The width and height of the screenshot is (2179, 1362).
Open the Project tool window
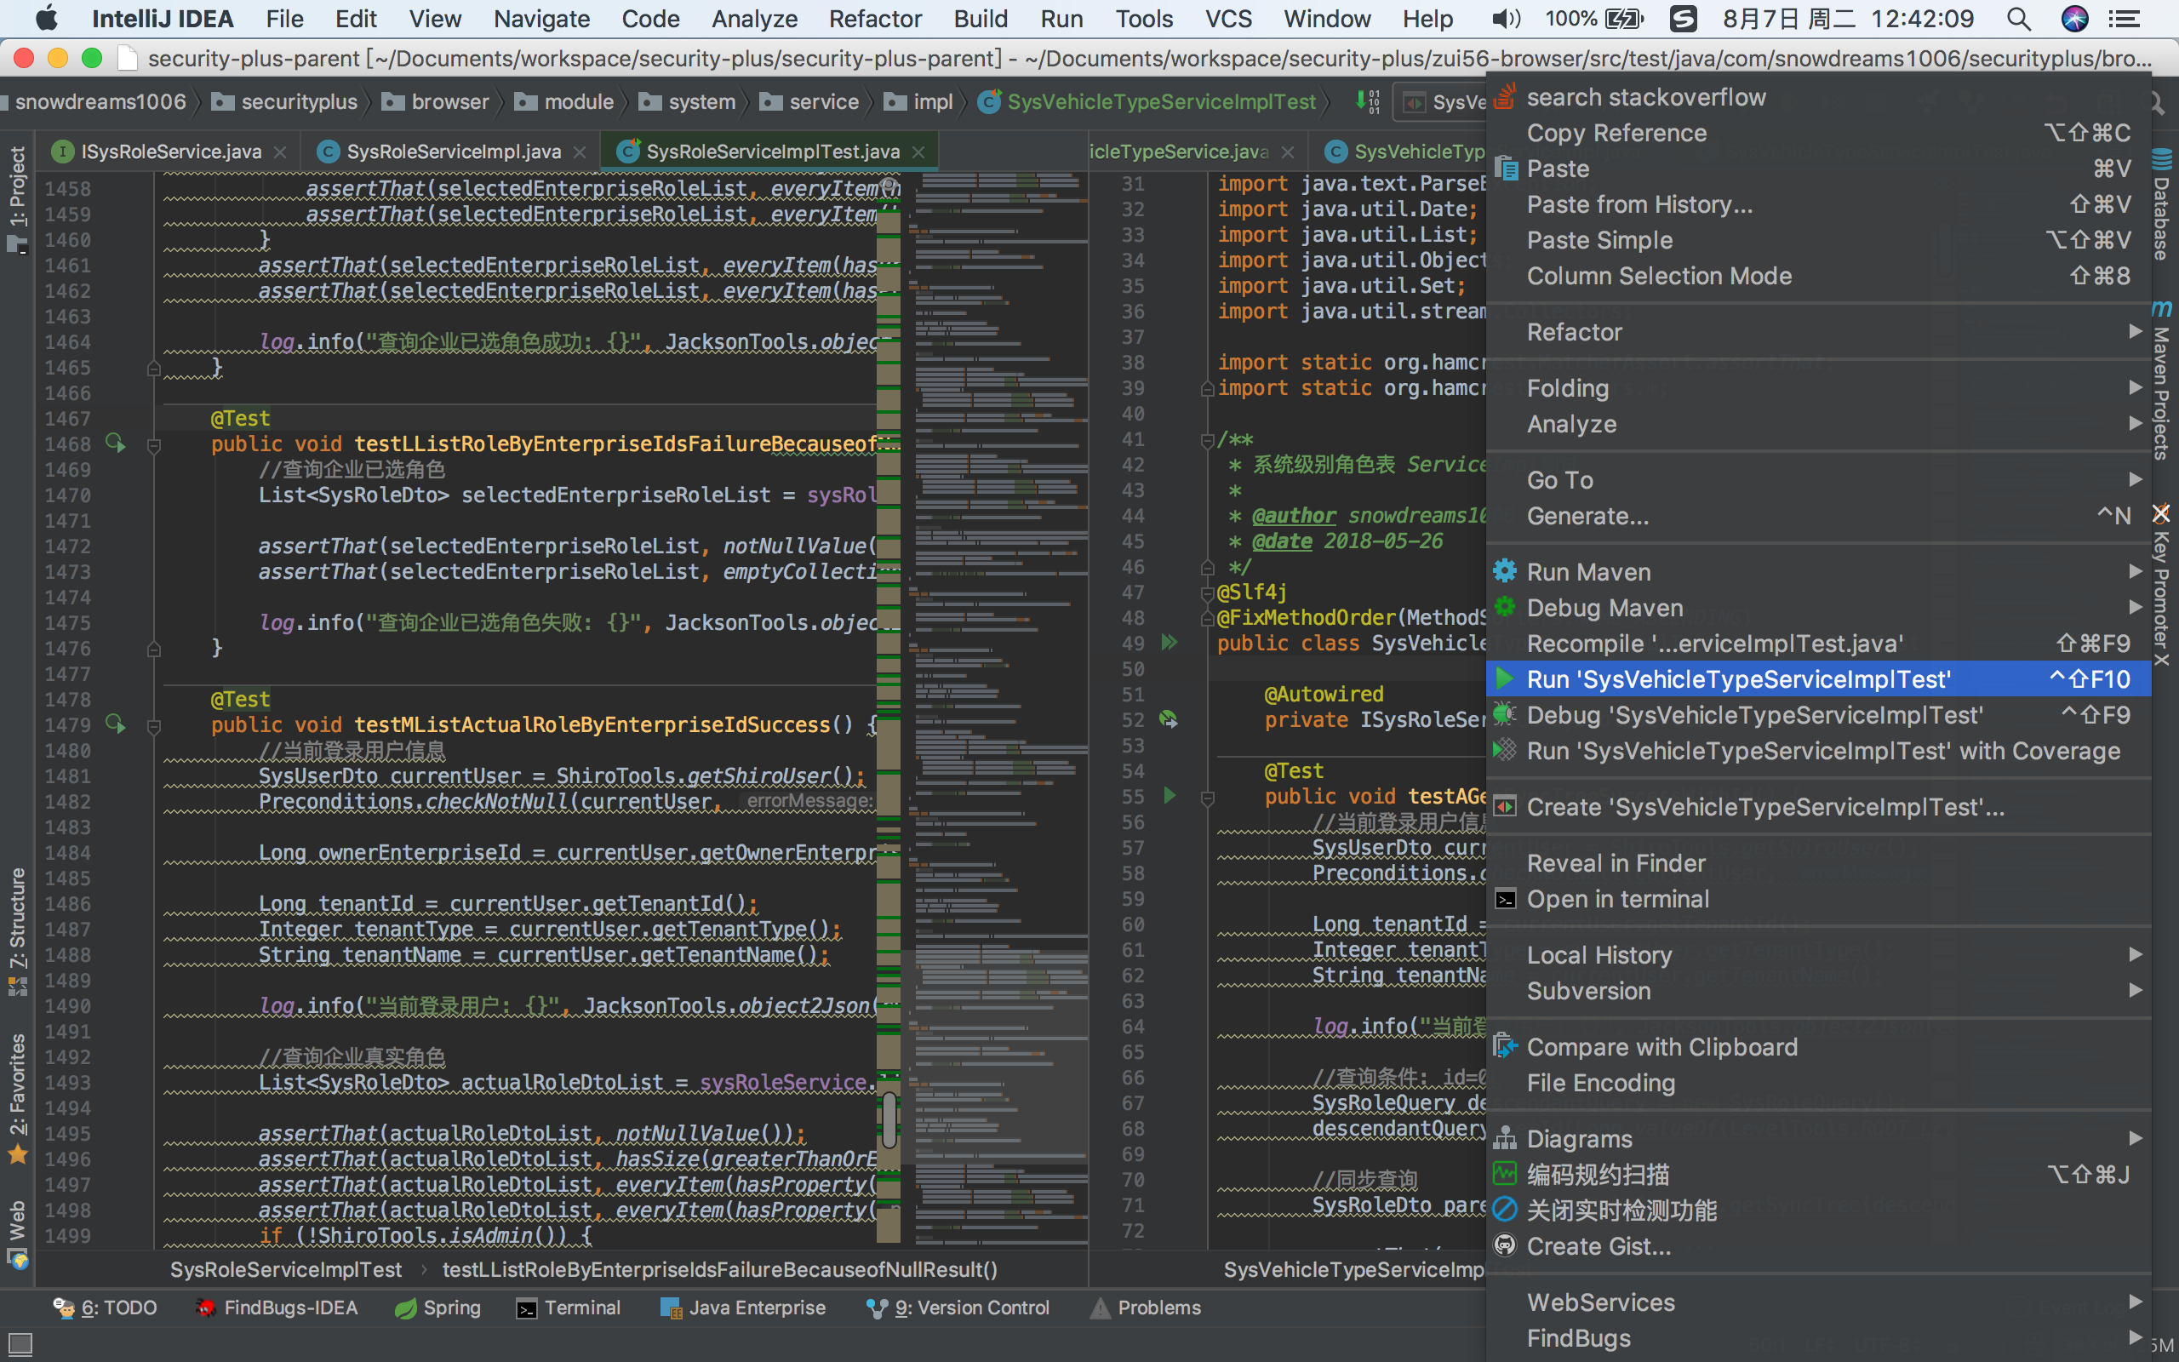pos(17,198)
